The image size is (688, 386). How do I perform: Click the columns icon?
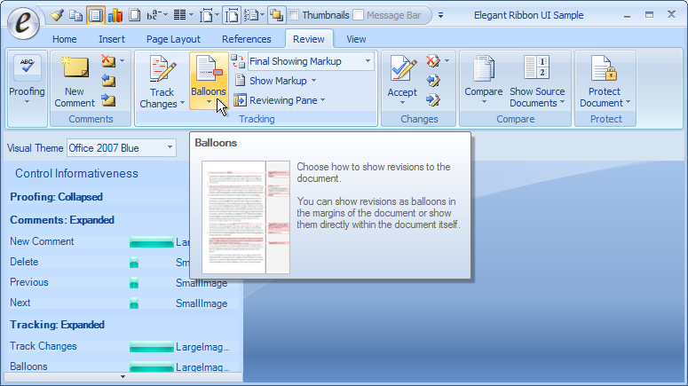coord(179,15)
